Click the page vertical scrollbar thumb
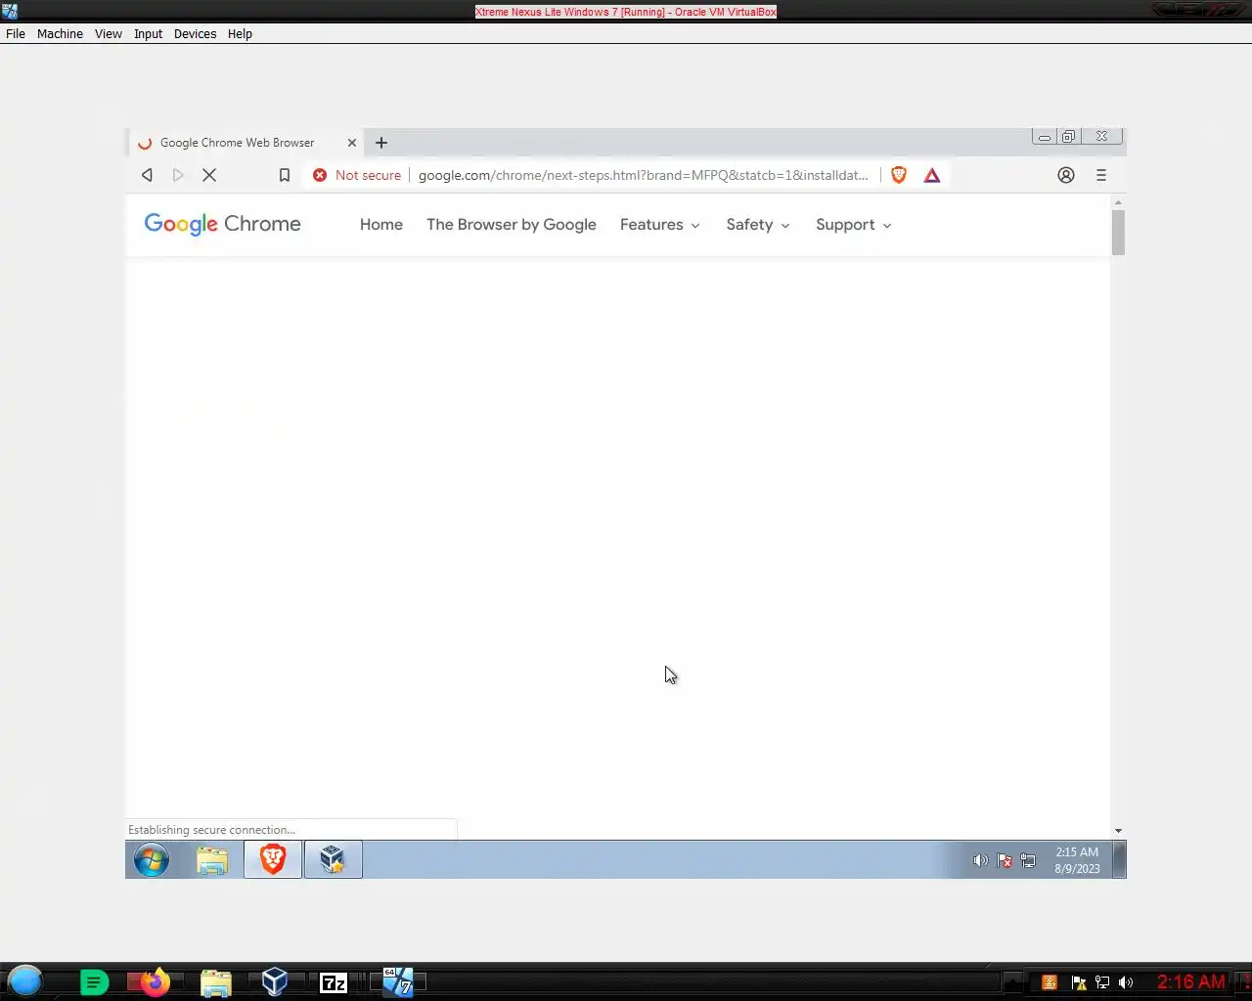 [1118, 233]
